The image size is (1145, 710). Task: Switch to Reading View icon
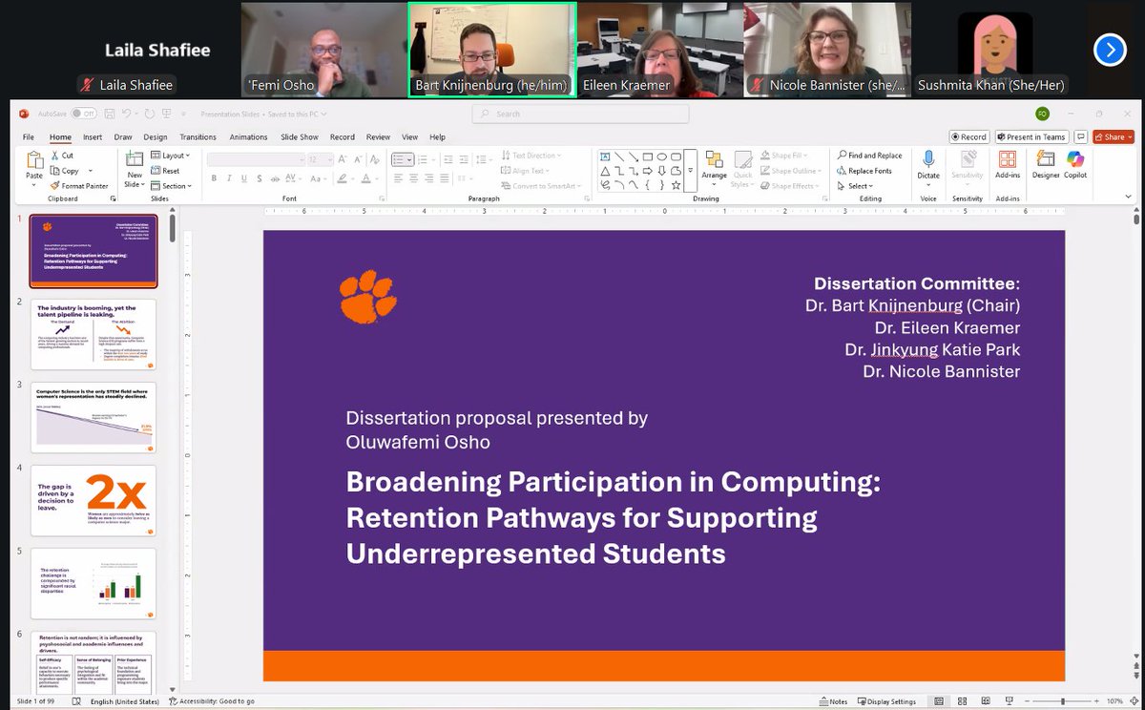984,701
